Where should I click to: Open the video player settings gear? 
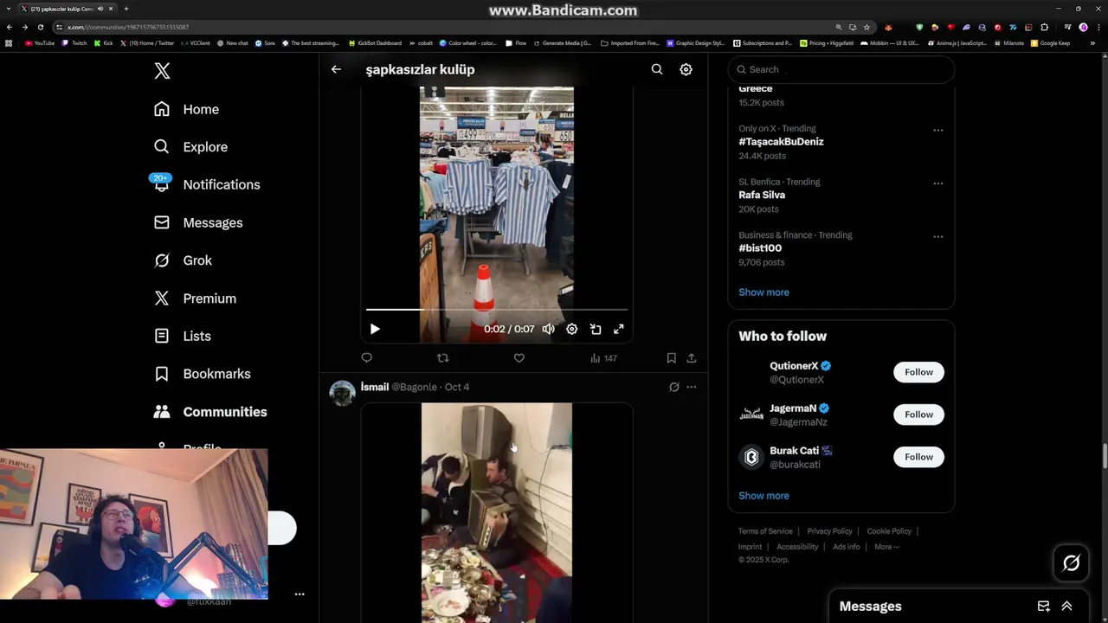pyautogui.click(x=571, y=329)
